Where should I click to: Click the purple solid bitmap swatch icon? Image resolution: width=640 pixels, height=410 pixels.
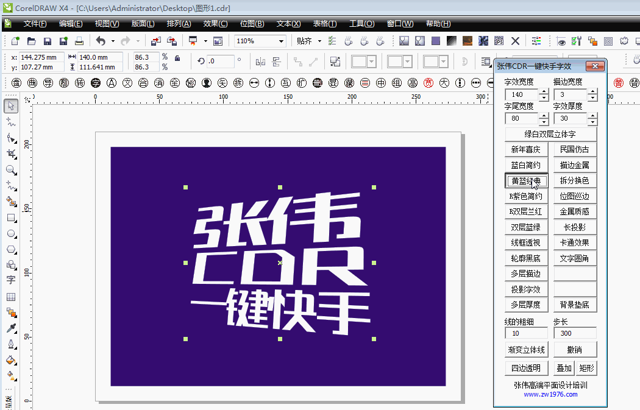click(436, 41)
